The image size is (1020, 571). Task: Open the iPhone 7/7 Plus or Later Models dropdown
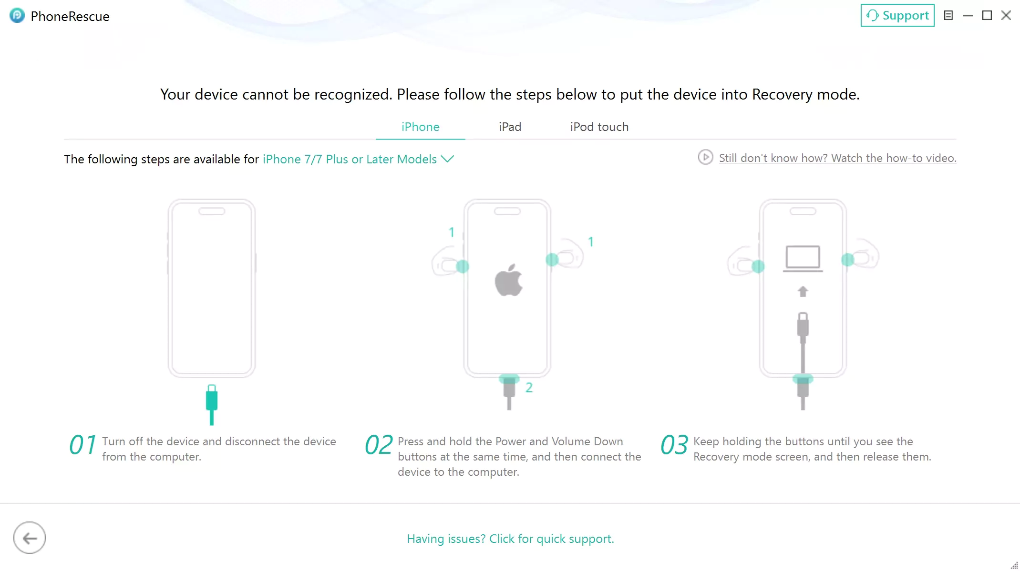(x=358, y=159)
